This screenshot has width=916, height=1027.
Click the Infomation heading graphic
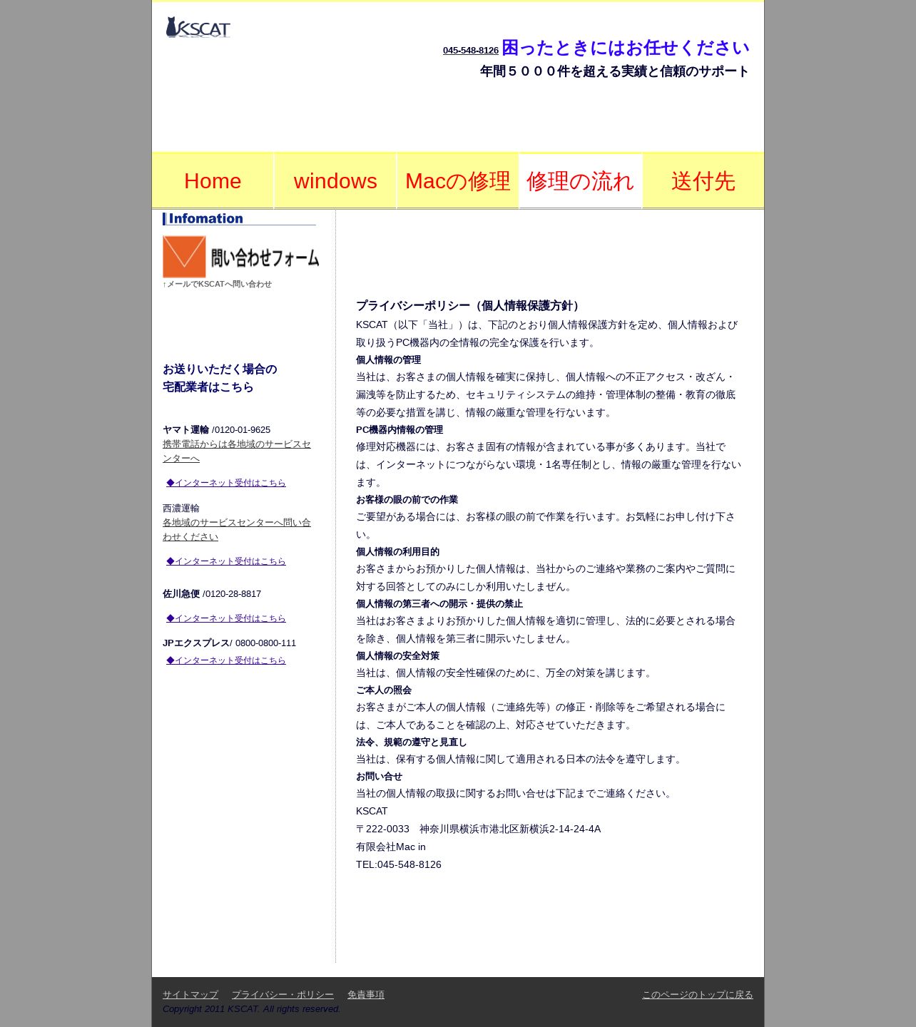[x=239, y=219]
